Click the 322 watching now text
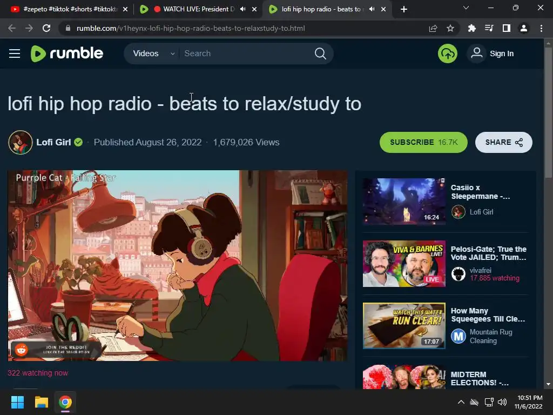The width and height of the screenshot is (553, 415). pos(38,373)
